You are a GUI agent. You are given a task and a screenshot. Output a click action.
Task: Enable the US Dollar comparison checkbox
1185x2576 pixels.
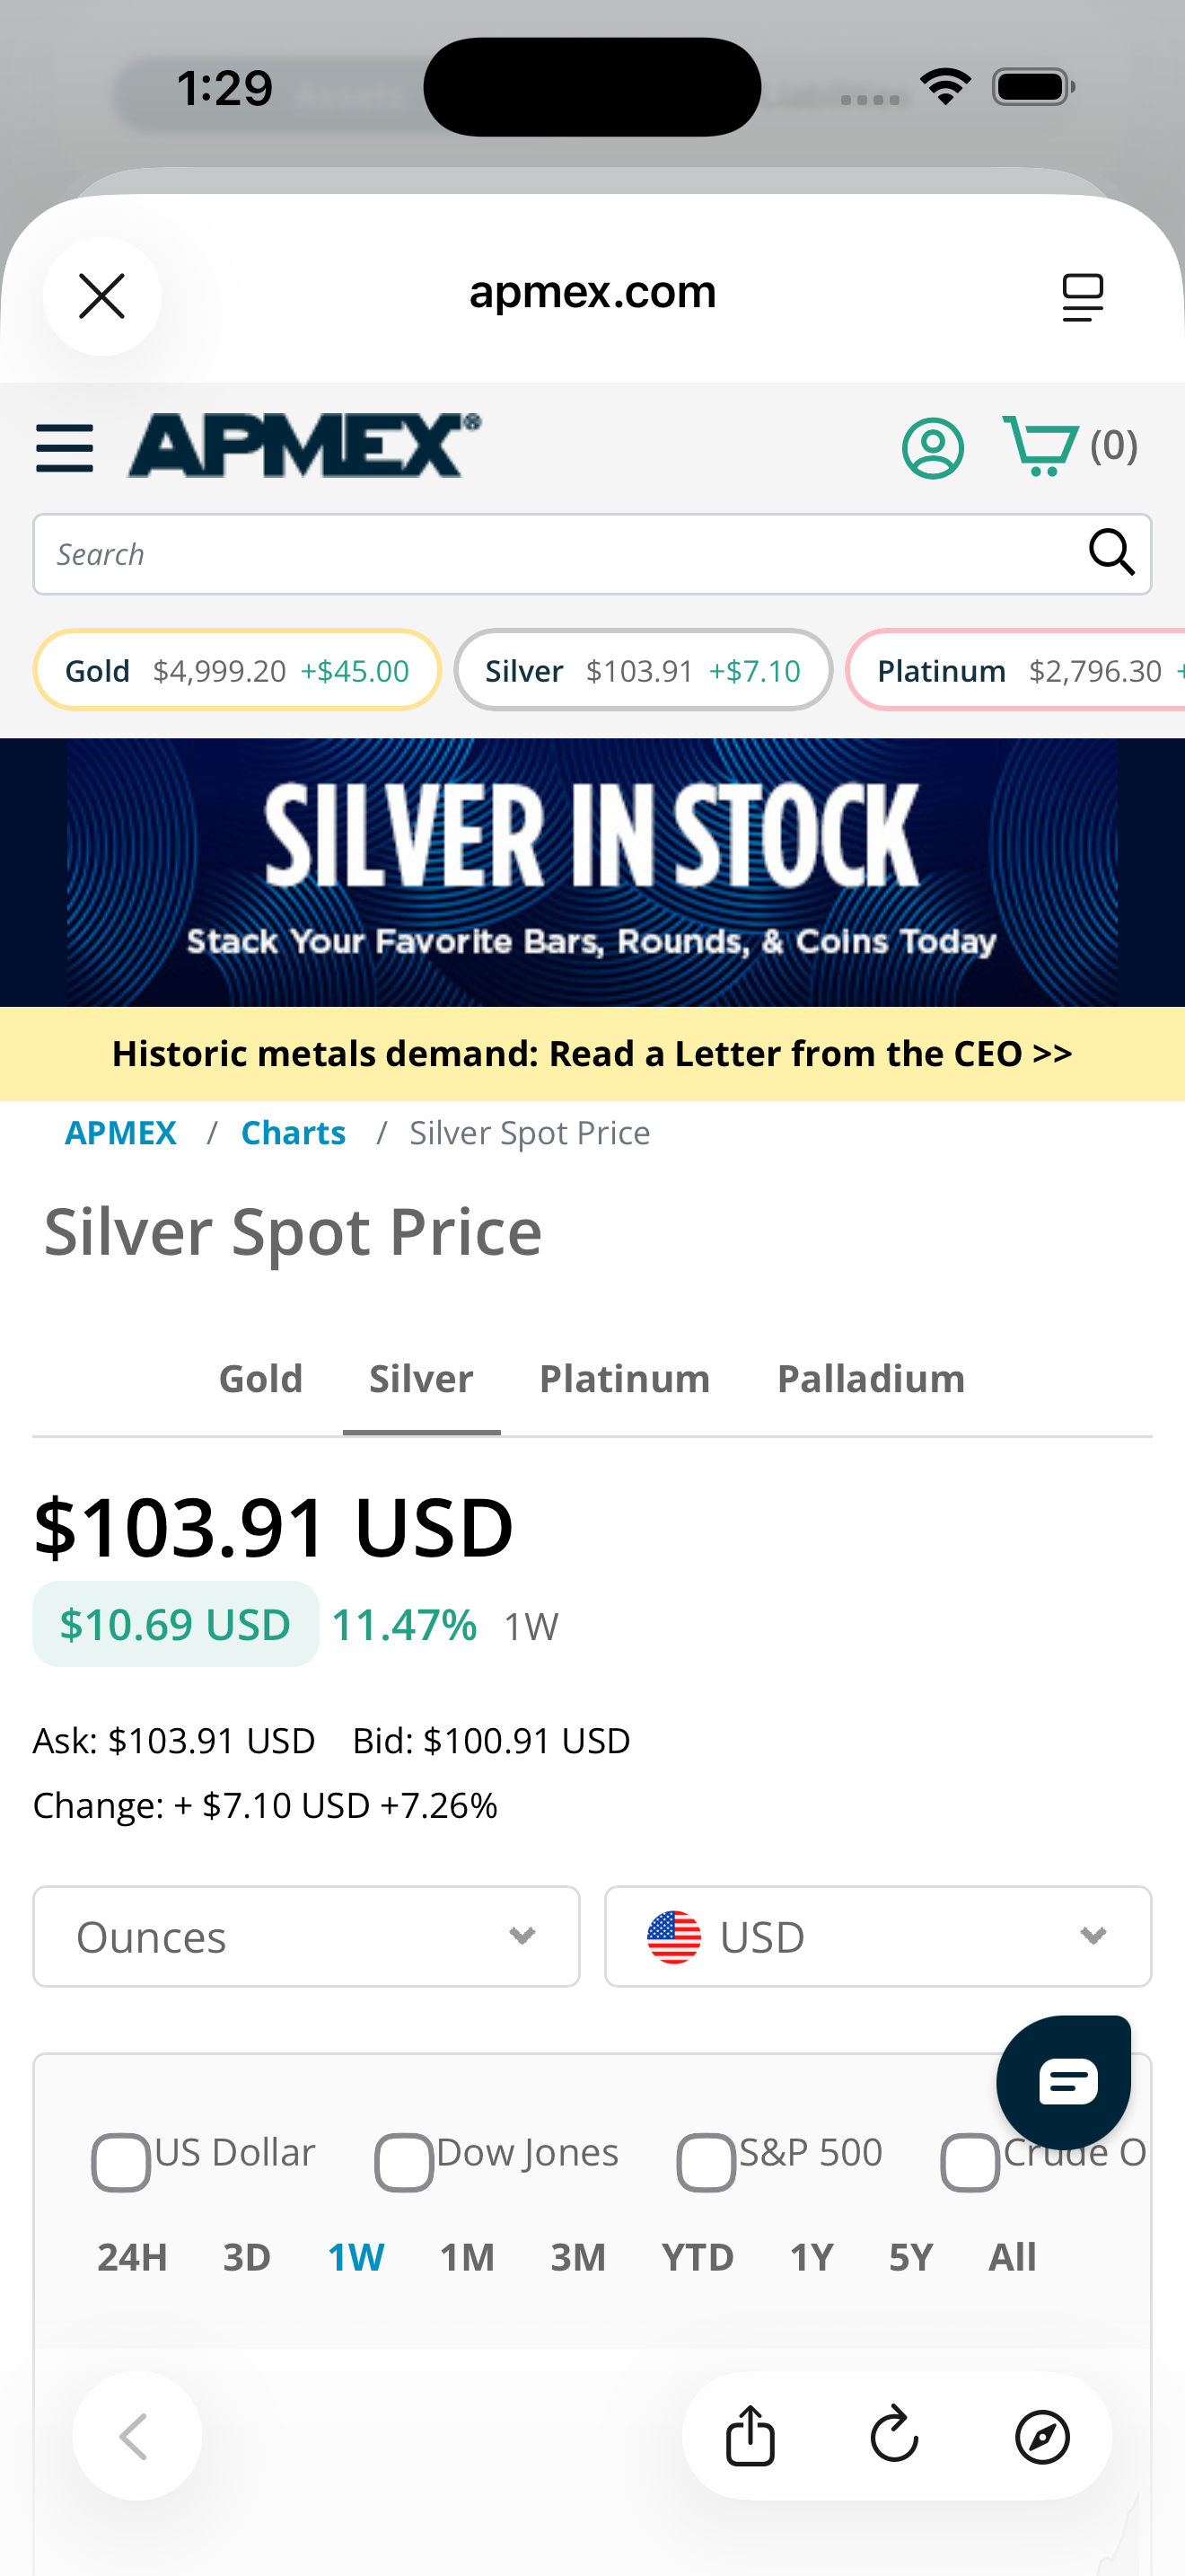(121, 2162)
